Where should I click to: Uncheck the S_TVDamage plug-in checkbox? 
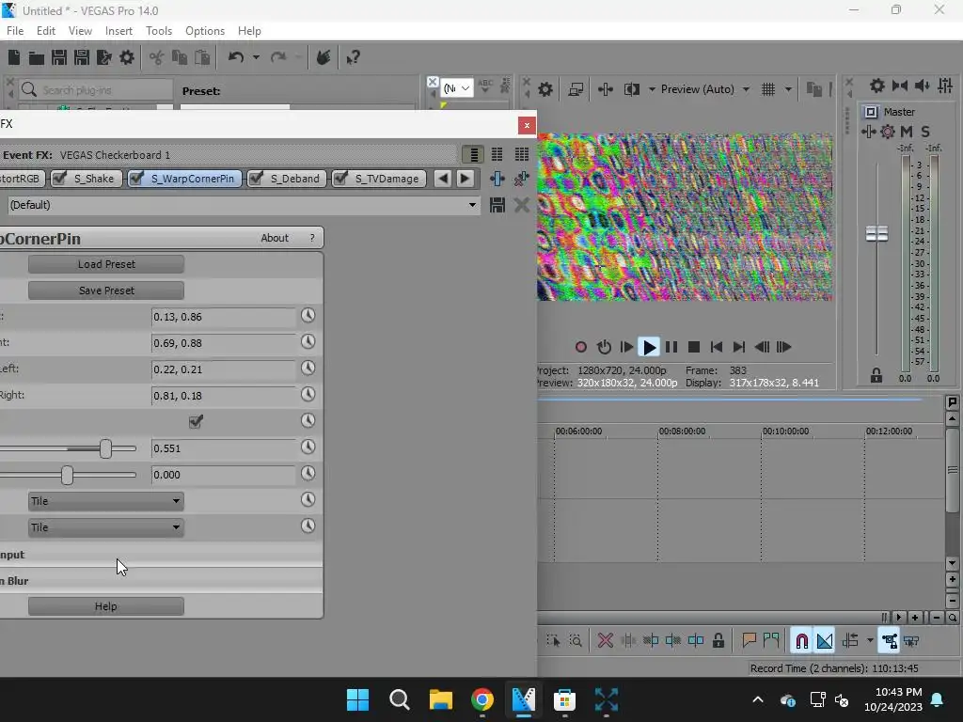point(340,178)
